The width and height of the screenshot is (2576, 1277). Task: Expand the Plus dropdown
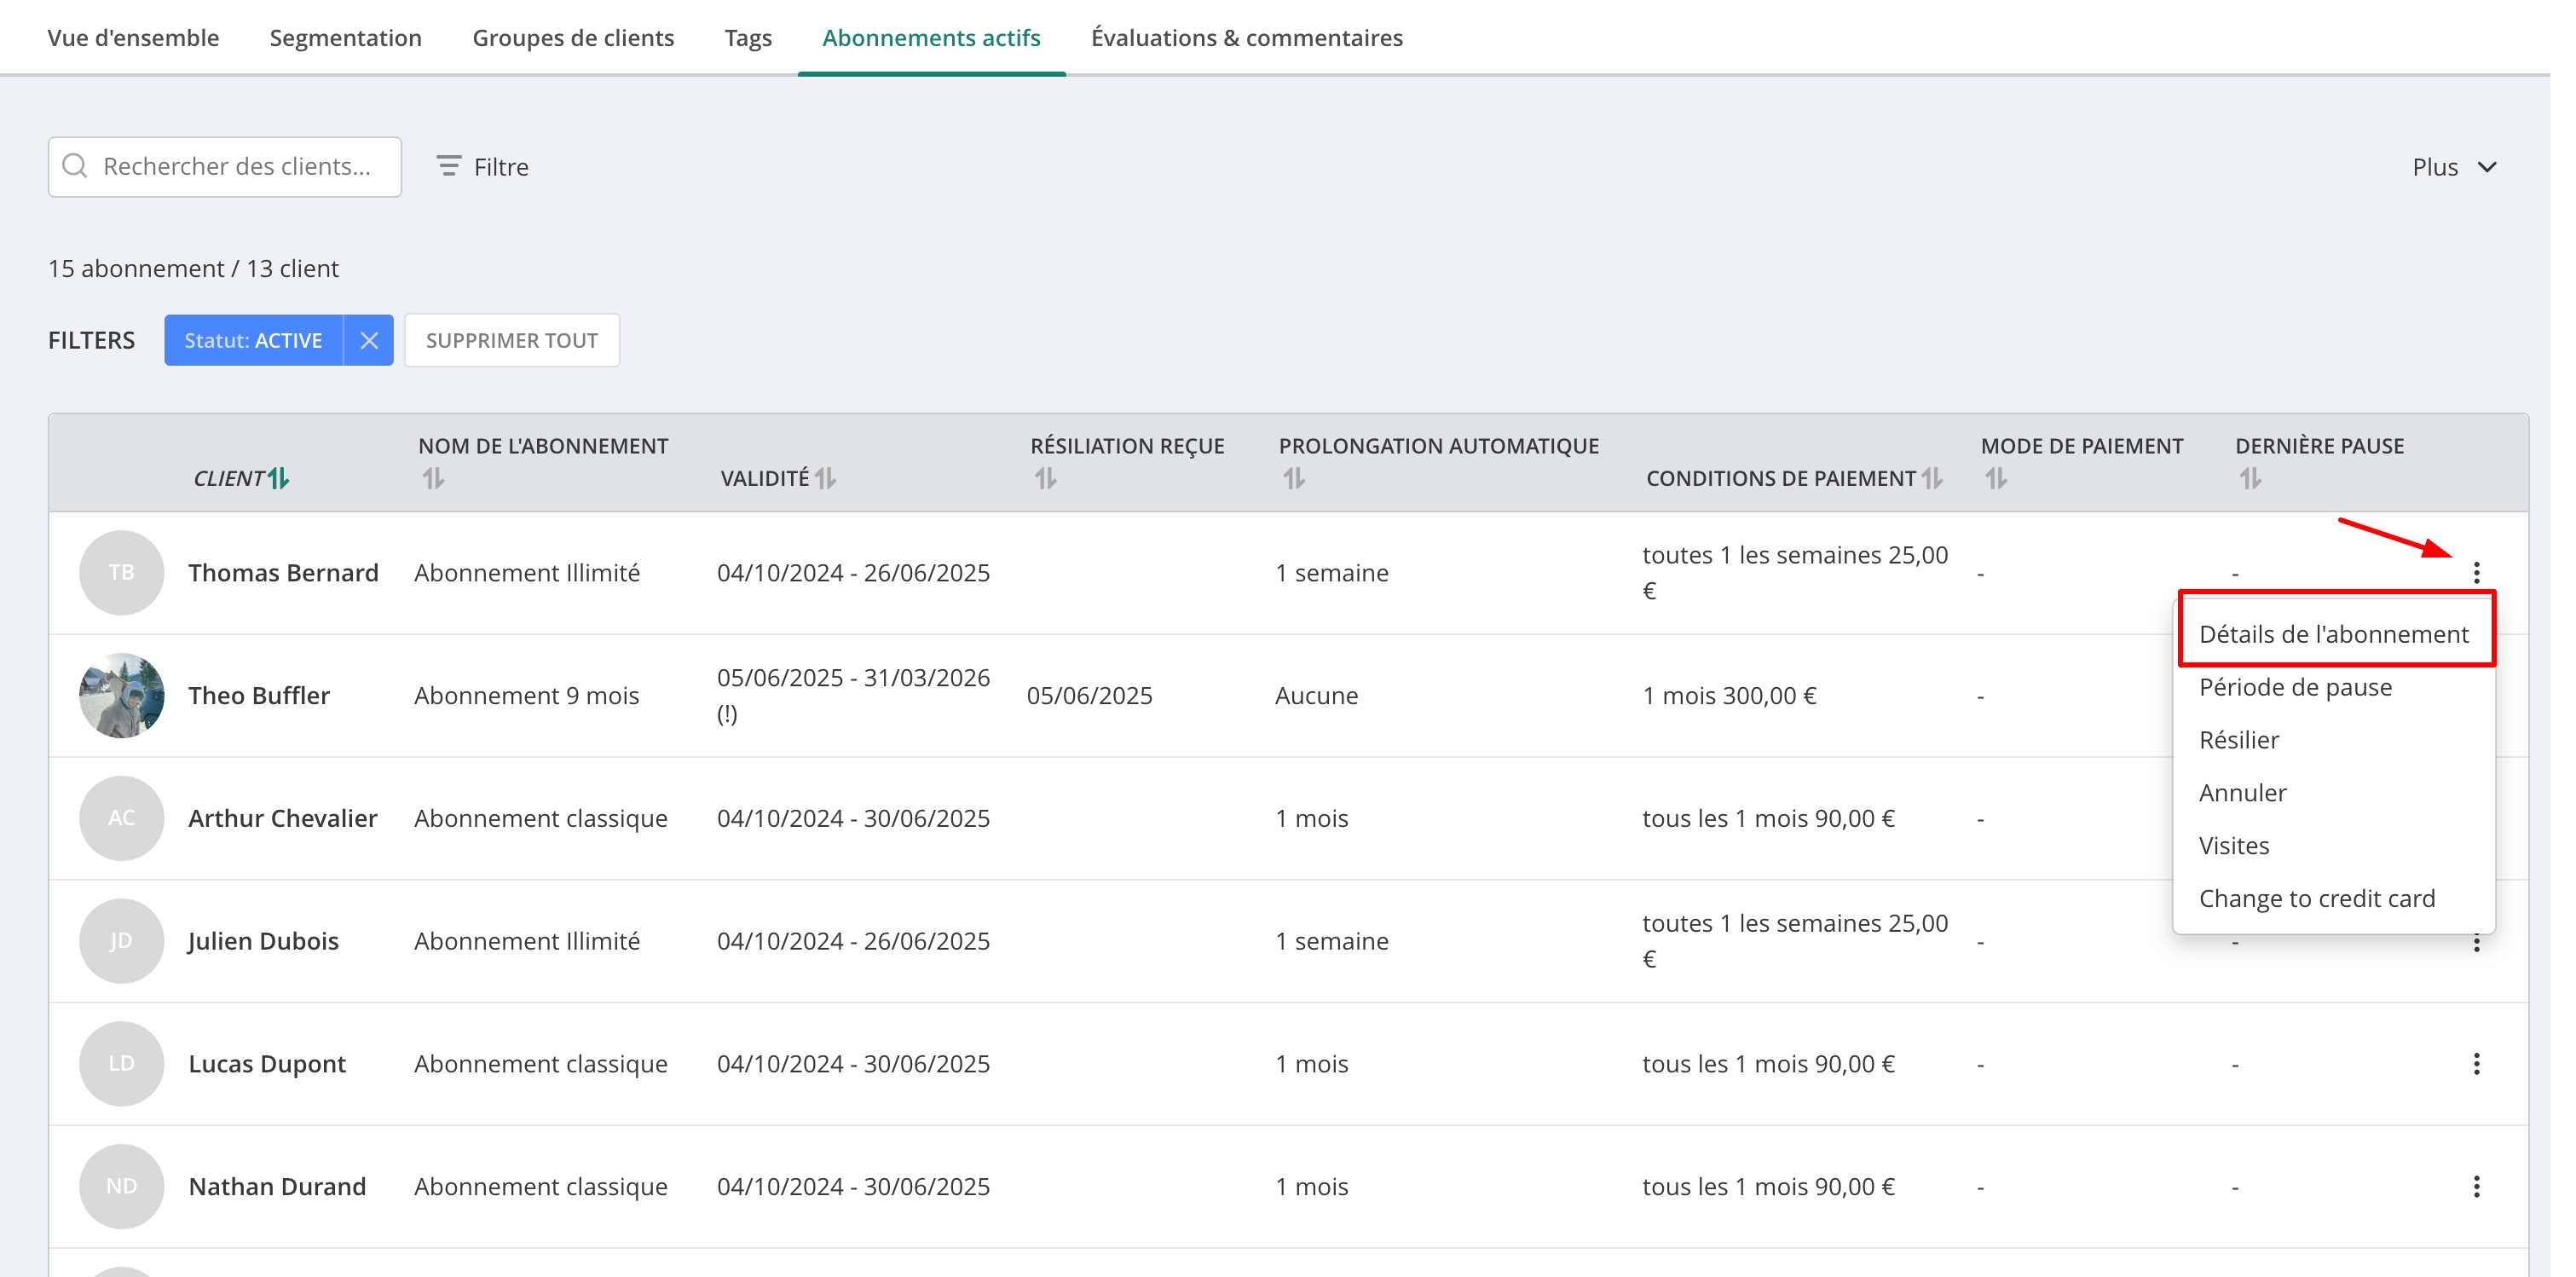pos(2454,167)
